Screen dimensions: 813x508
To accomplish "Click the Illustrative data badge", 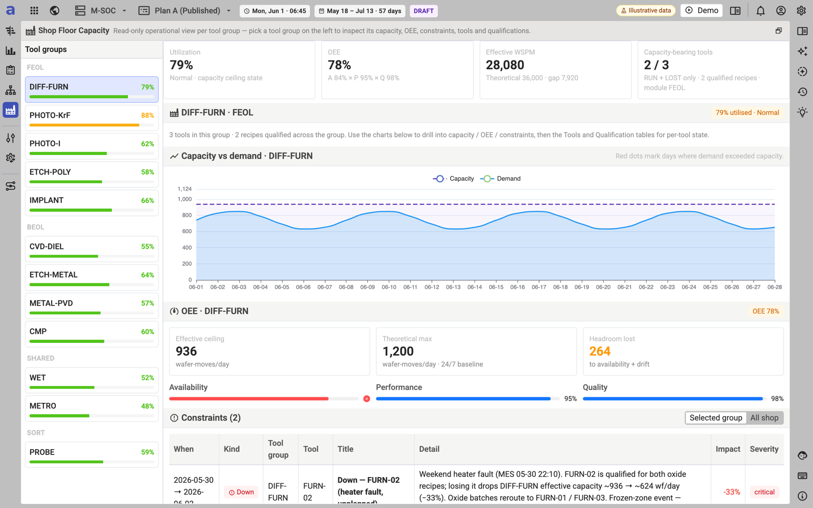I will click(x=646, y=11).
